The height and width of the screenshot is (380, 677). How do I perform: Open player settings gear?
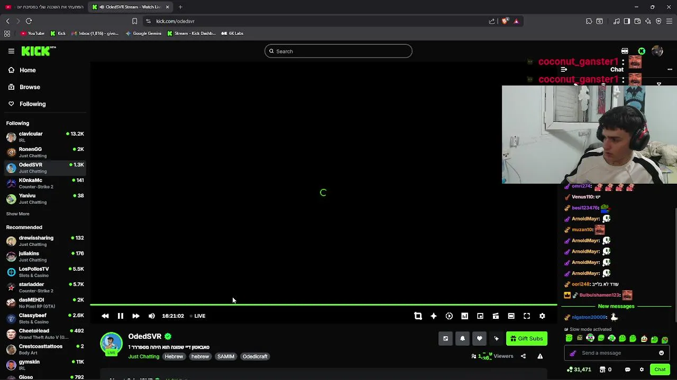point(542,316)
